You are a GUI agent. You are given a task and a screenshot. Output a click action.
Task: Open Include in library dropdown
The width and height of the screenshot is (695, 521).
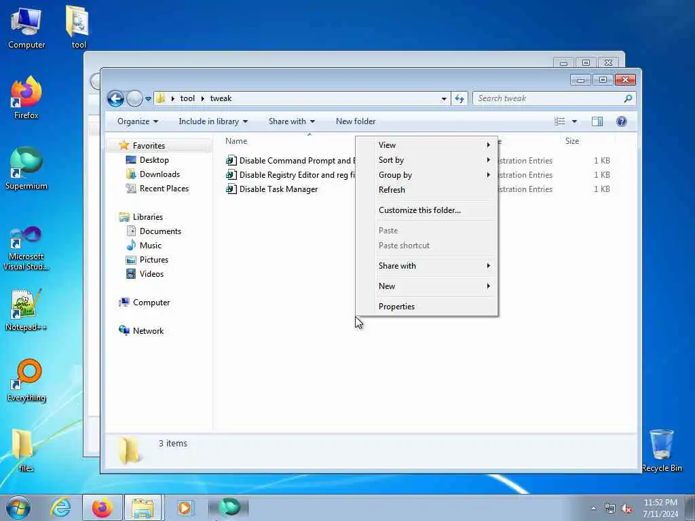tap(213, 121)
